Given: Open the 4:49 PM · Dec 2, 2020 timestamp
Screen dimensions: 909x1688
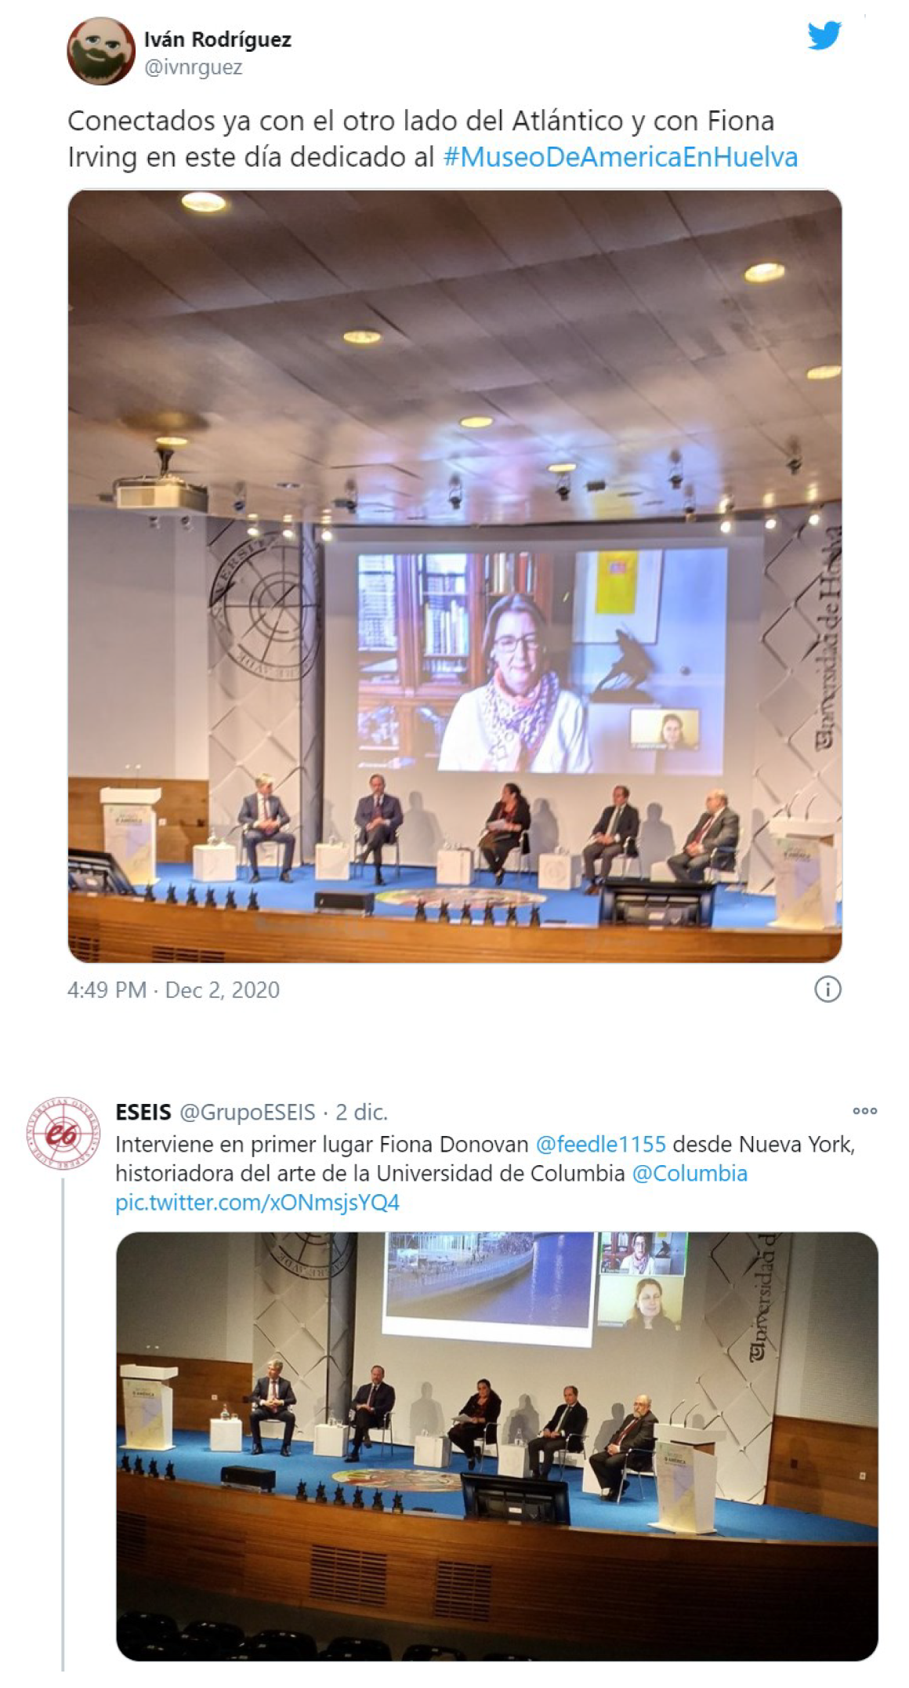Looking at the screenshot, I should 173,990.
